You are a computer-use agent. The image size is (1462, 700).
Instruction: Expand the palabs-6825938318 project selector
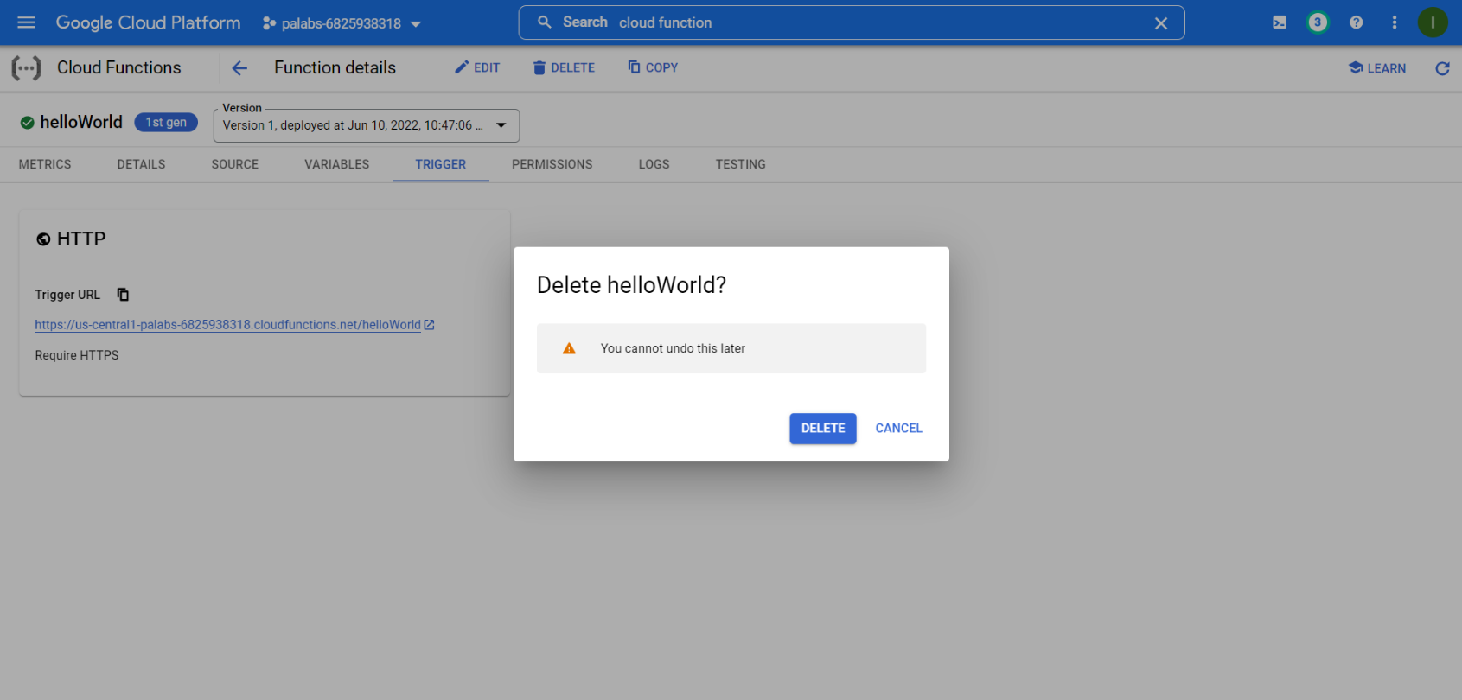(x=342, y=23)
